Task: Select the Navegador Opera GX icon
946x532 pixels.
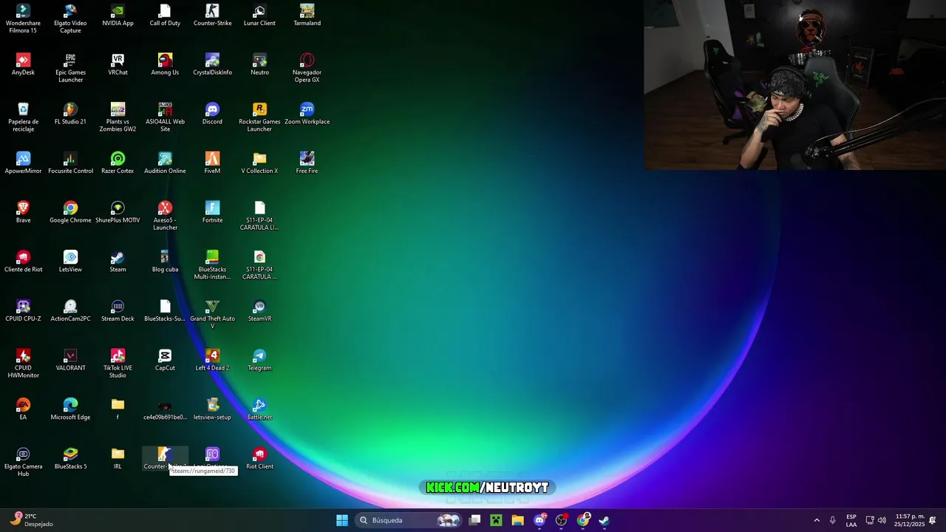Action: [307, 68]
